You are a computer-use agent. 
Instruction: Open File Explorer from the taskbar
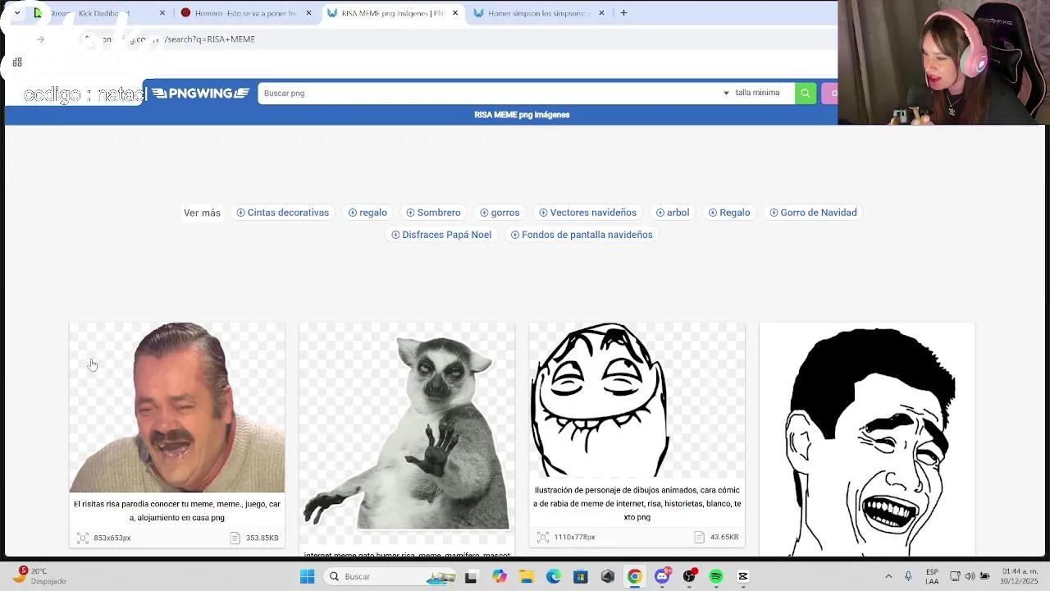(x=526, y=577)
